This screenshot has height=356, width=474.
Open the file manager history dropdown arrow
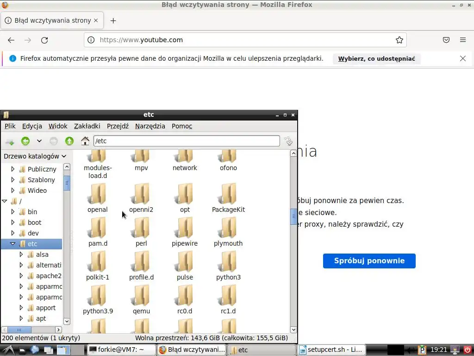(39, 141)
